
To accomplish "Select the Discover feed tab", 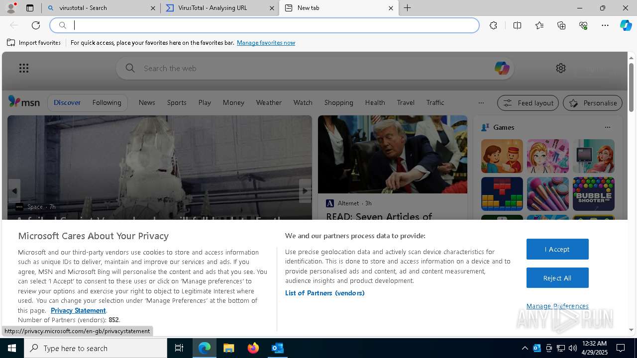I will 67,102.
